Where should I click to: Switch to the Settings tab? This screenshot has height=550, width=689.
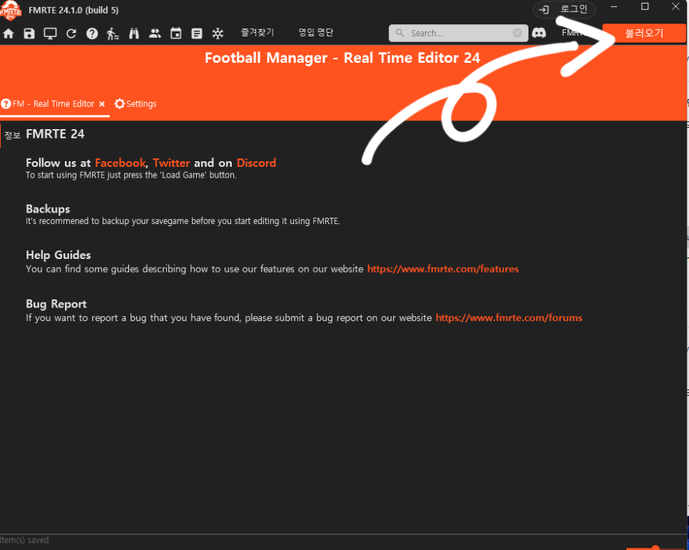coord(136,104)
